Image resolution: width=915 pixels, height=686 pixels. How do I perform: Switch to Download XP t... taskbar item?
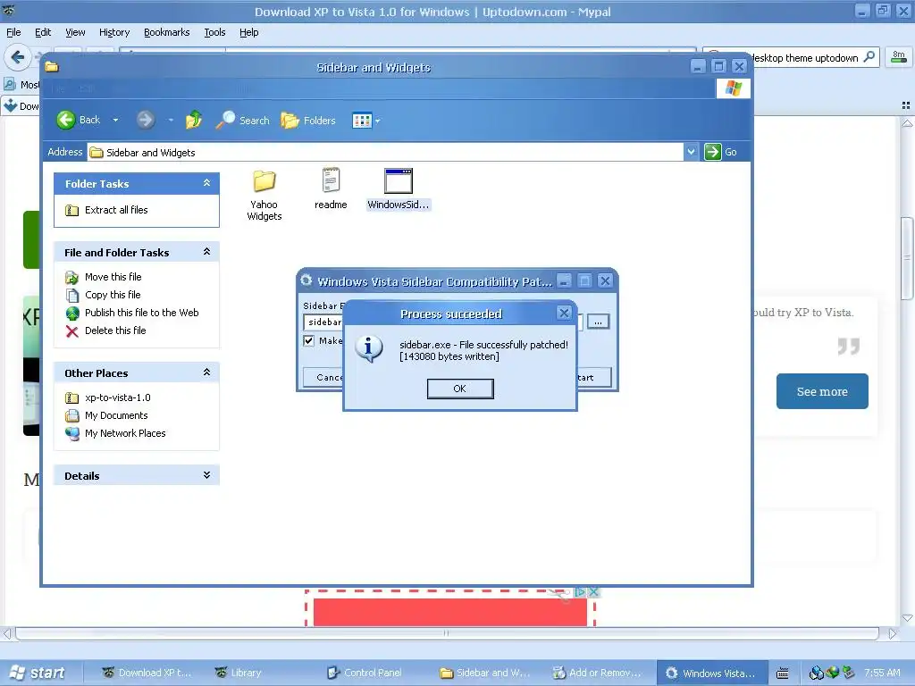coord(147,673)
